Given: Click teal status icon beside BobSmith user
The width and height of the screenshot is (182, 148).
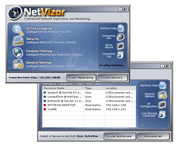Looking at the screenshot, I should pos(45,101).
